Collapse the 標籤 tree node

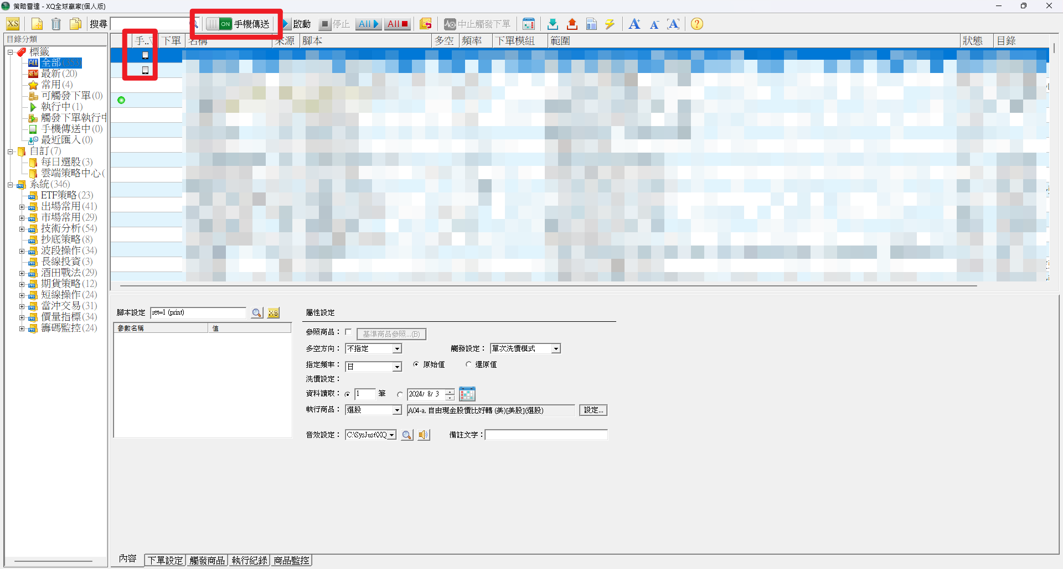(x=10, y=52)
